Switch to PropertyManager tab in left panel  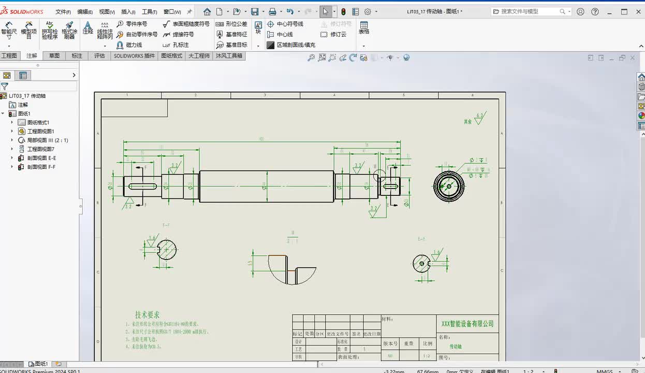23,75
